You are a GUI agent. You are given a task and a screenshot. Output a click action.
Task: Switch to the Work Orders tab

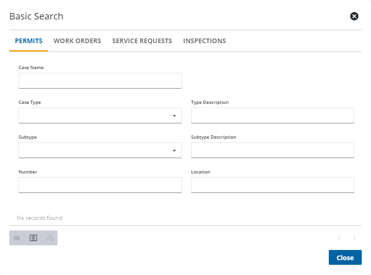(x=77, y=41)
